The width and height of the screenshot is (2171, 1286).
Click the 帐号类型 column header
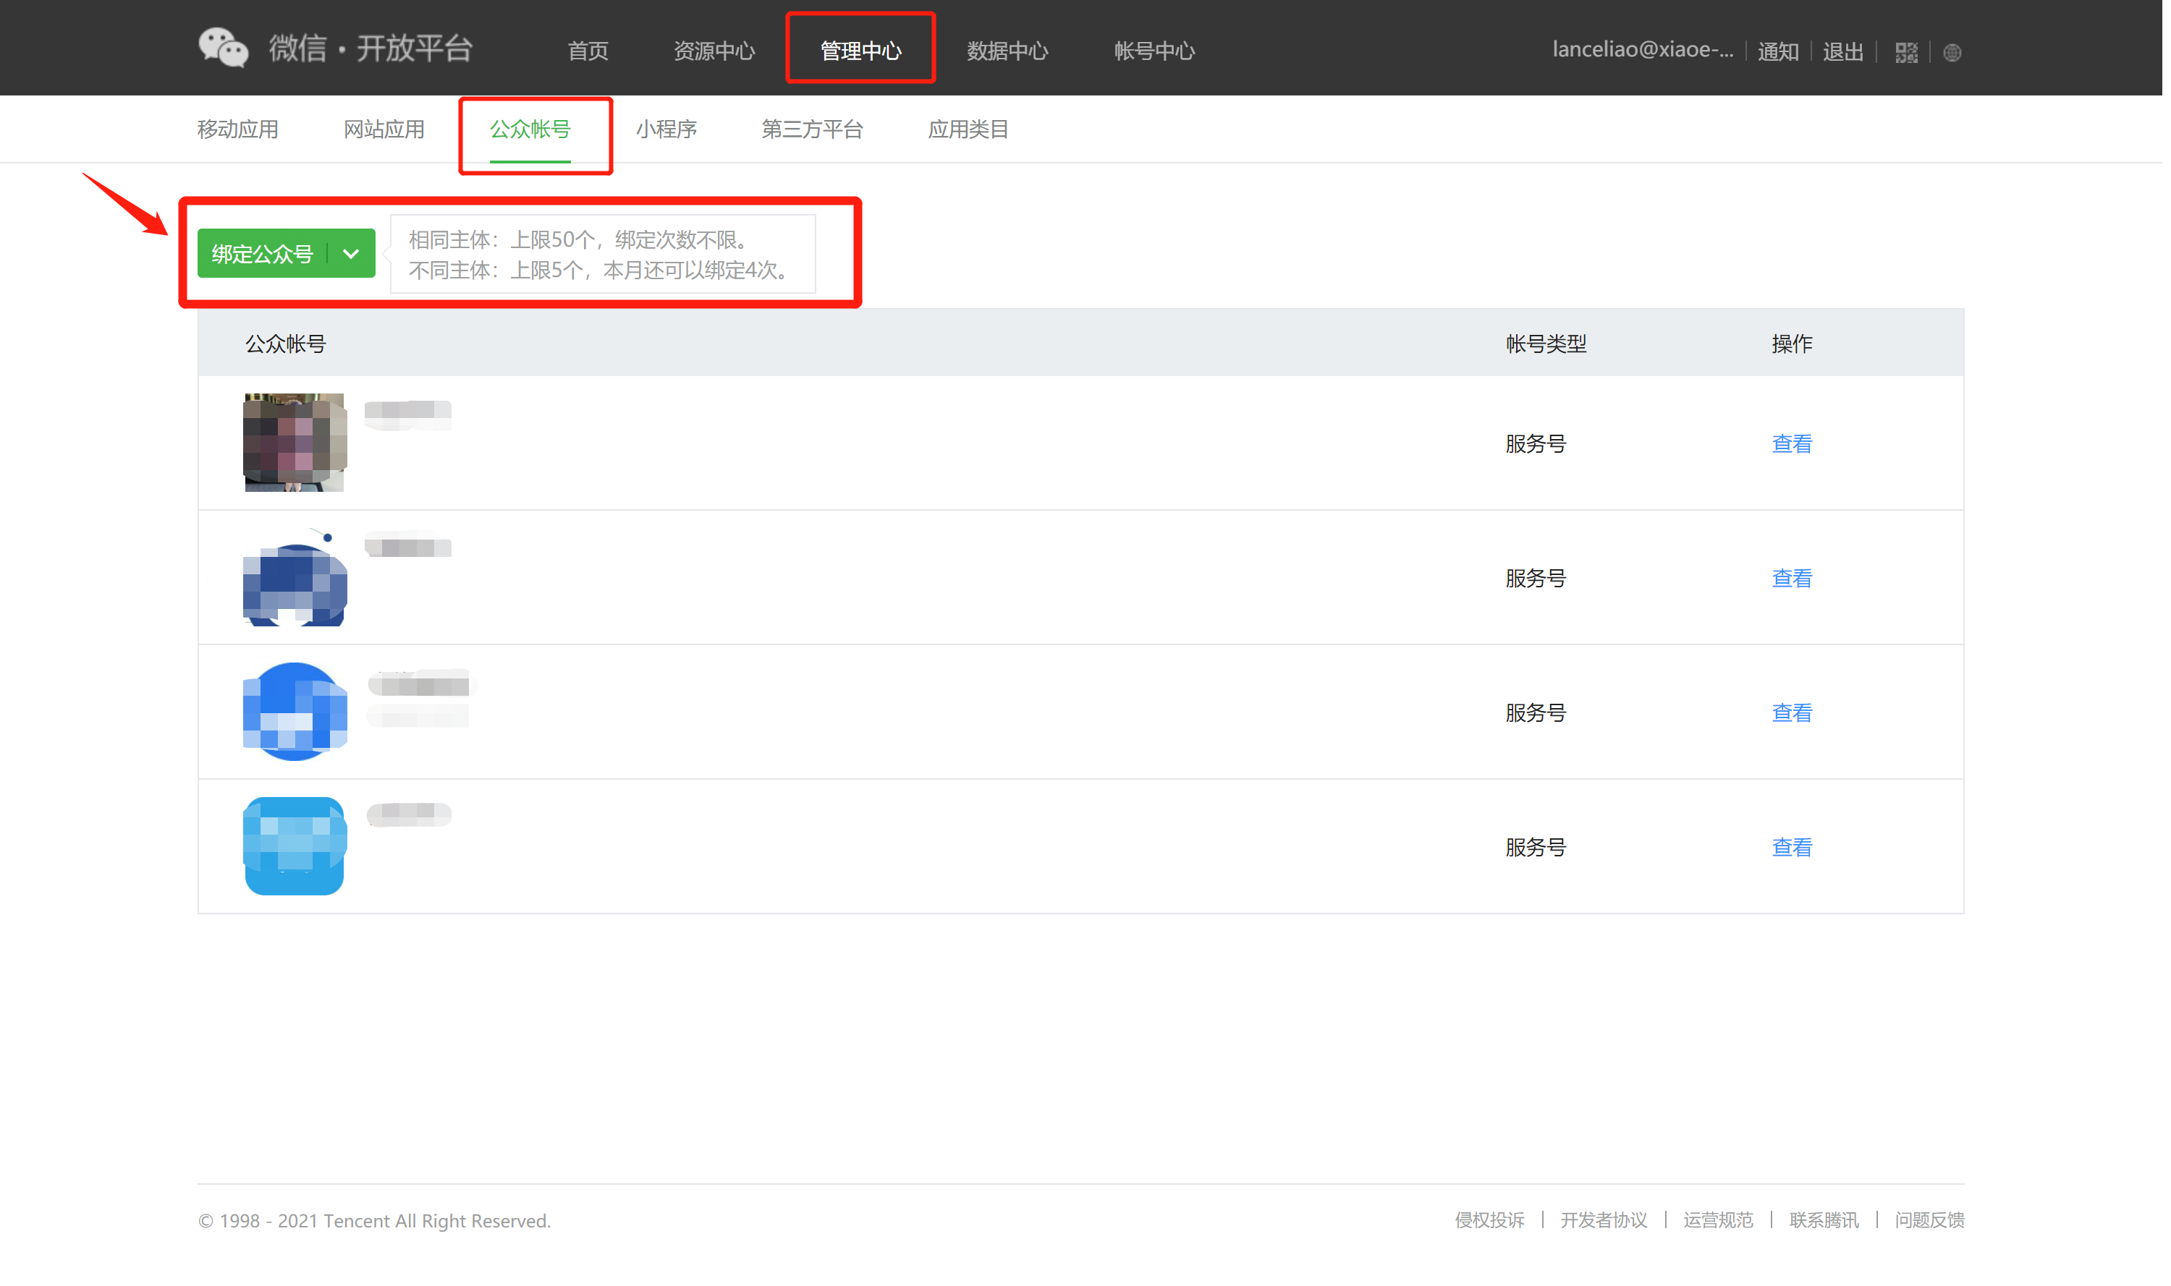[1552, 345]
